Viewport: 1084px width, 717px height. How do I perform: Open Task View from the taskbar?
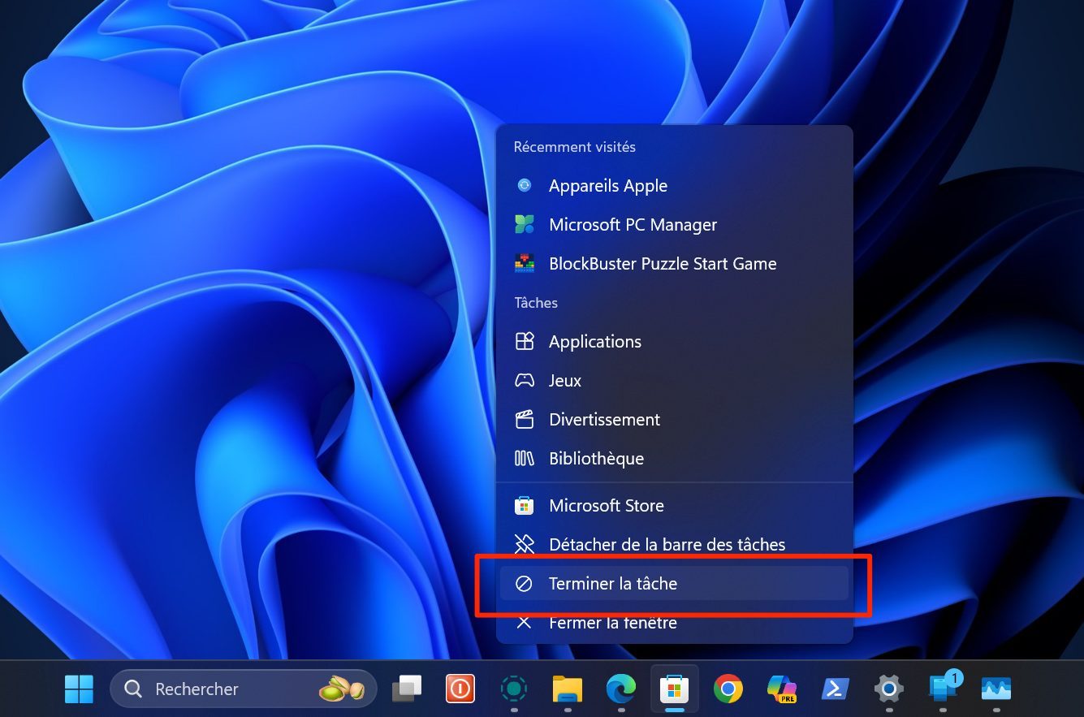click(407, 689)
